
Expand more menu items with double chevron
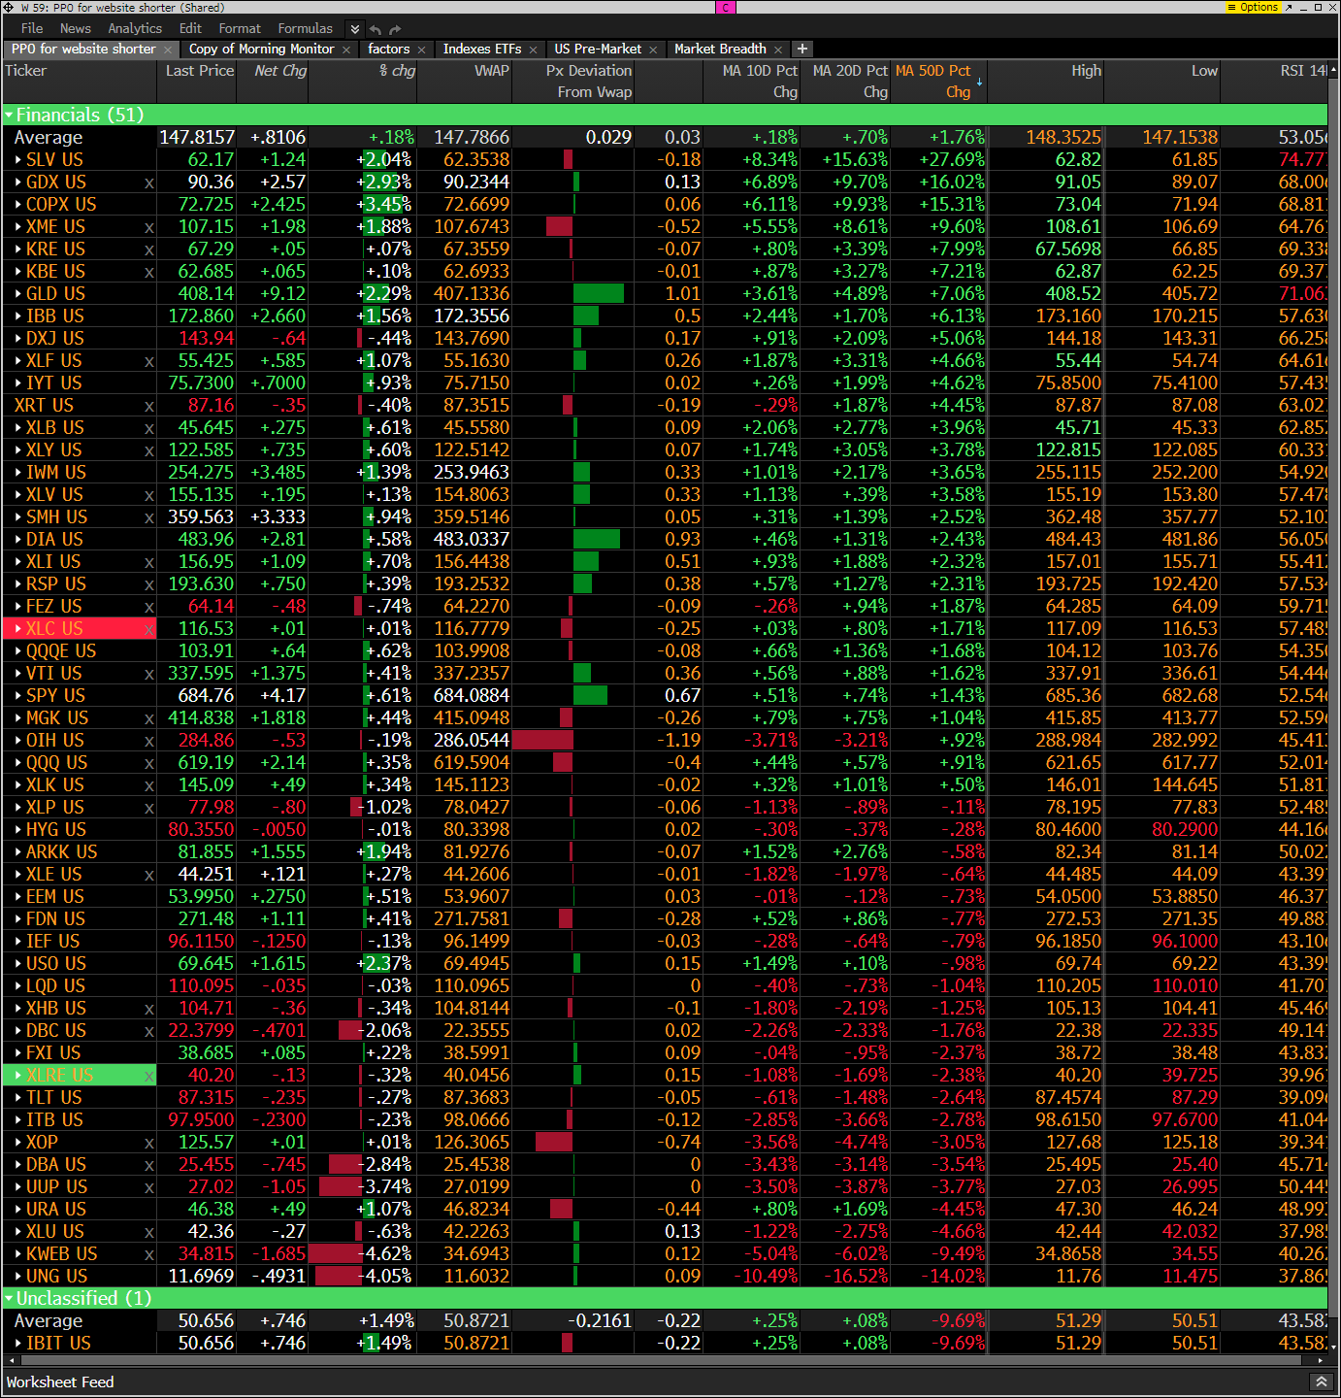355,29
